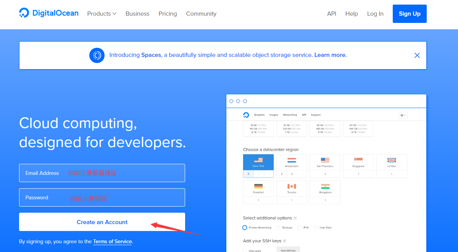Open the Support tab in the preview panel
The height and width of the screenshot is (252, 458).
click(x=316, y=115)
